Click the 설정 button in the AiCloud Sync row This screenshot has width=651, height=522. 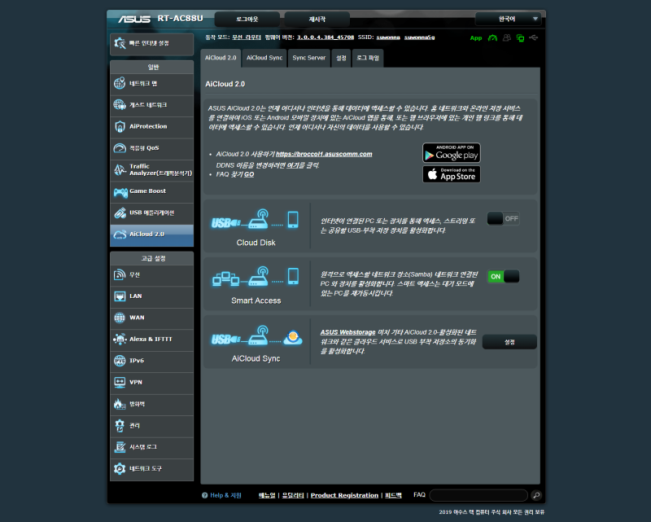509,342
